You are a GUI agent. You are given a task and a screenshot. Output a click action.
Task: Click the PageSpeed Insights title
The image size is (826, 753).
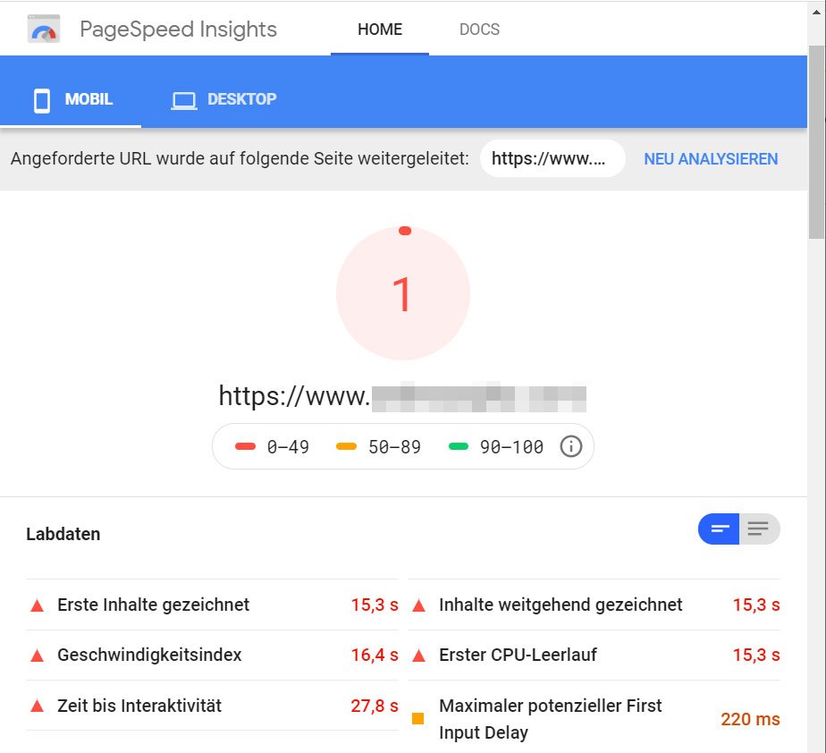coord(178,29)
